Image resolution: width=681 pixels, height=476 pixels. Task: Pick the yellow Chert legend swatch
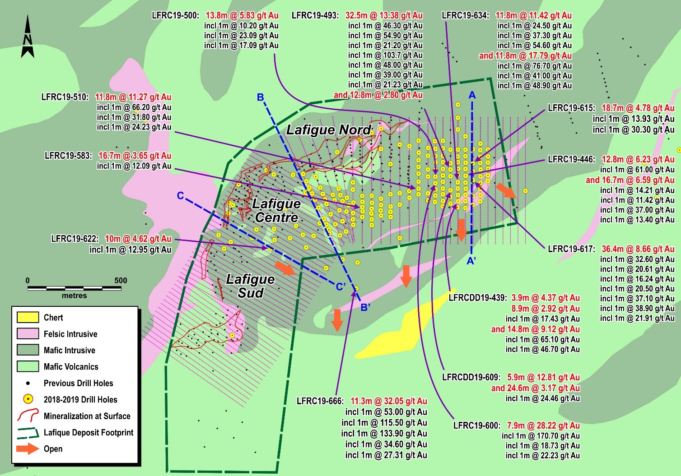click(x=28, y=318)
